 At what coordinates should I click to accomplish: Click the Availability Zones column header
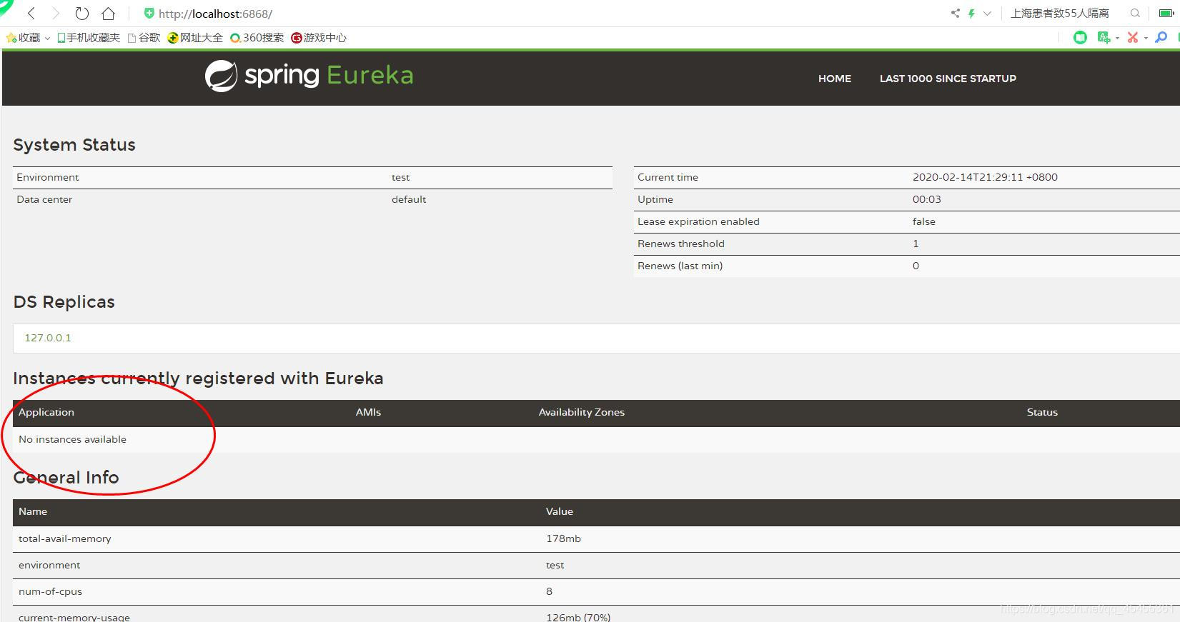pos(582,412)
